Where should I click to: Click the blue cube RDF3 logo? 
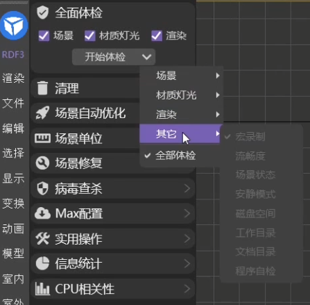[x=14, y=26]
